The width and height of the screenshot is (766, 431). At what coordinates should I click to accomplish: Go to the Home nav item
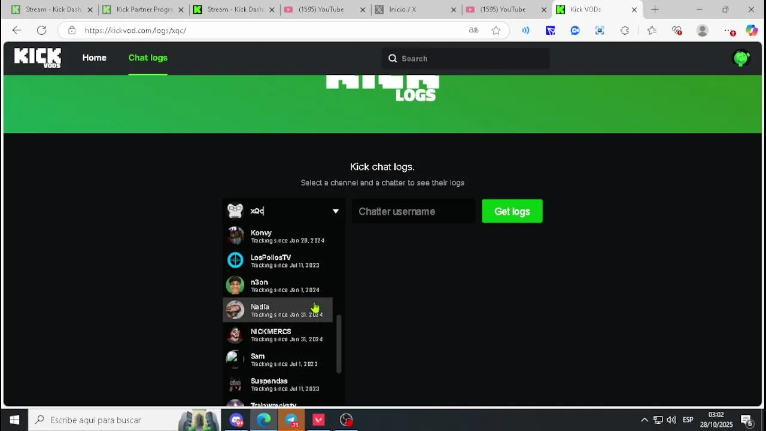click(95, 58)
